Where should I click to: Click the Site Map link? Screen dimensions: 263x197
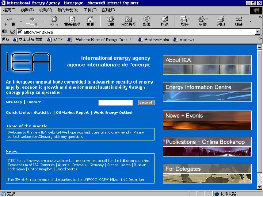coord(14,102)
